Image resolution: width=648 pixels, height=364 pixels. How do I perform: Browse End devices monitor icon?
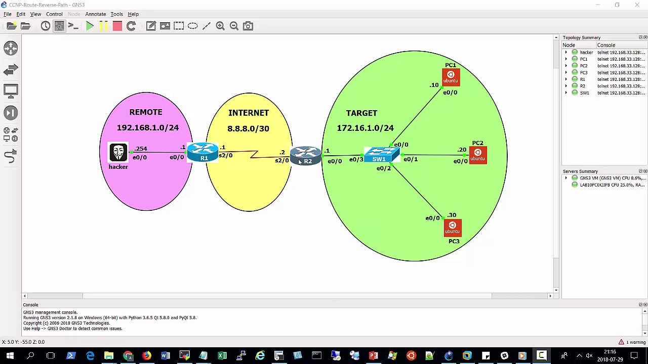(x=11, y=91)
